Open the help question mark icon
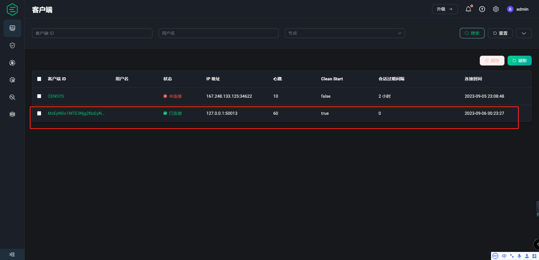539x260 pixels. [482, 9]
